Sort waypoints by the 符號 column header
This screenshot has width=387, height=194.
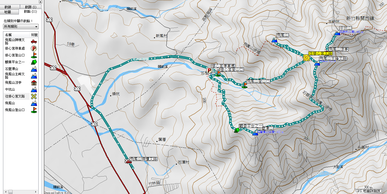click(34, 35)
